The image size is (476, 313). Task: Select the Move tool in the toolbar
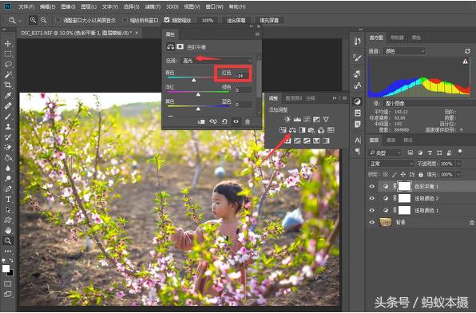(8, 44)
